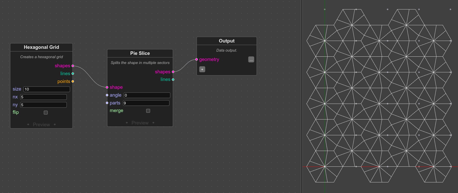
Task: Click the 'Data output.' description text
Action: pyautogui.click(x=227, y=50)
